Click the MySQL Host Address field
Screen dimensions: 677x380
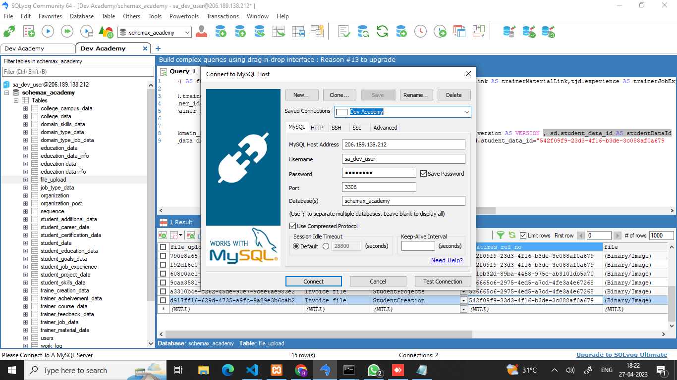click(x=403, y=144)
